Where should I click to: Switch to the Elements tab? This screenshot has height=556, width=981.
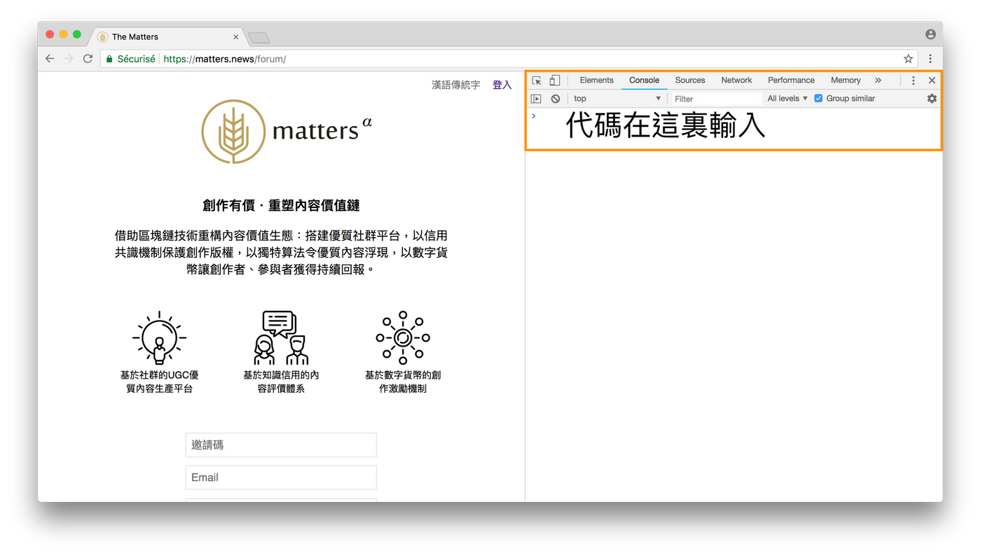tap(596, 81)
